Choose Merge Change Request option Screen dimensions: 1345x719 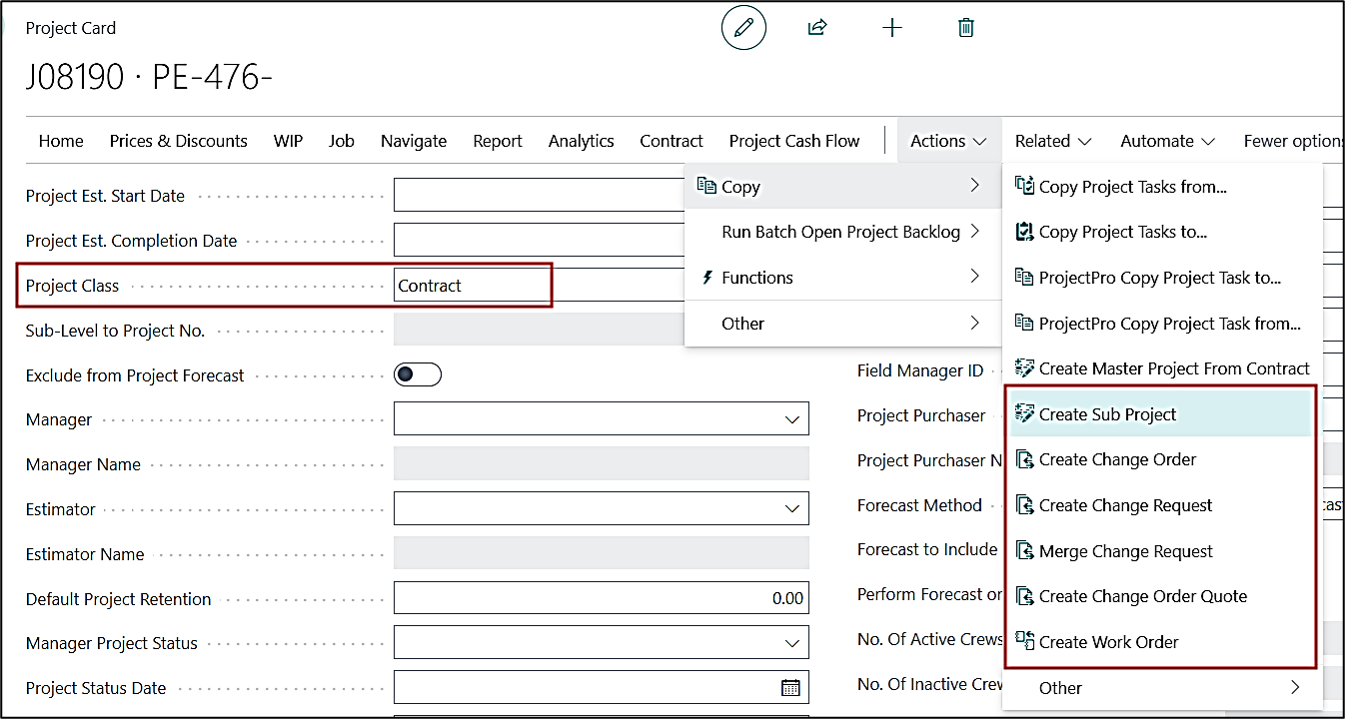1125,551
